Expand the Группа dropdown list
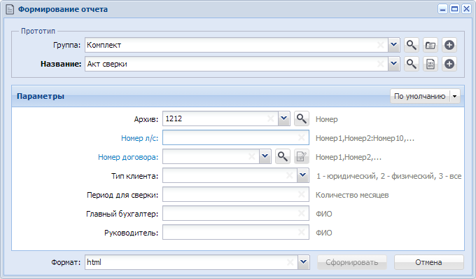Image resolution: width=476 pixels, height=279 pixels. tap(393, 46)
